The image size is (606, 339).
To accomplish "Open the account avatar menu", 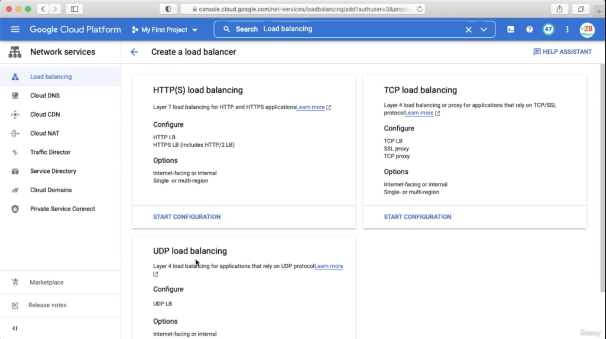I will click(587, 30).
